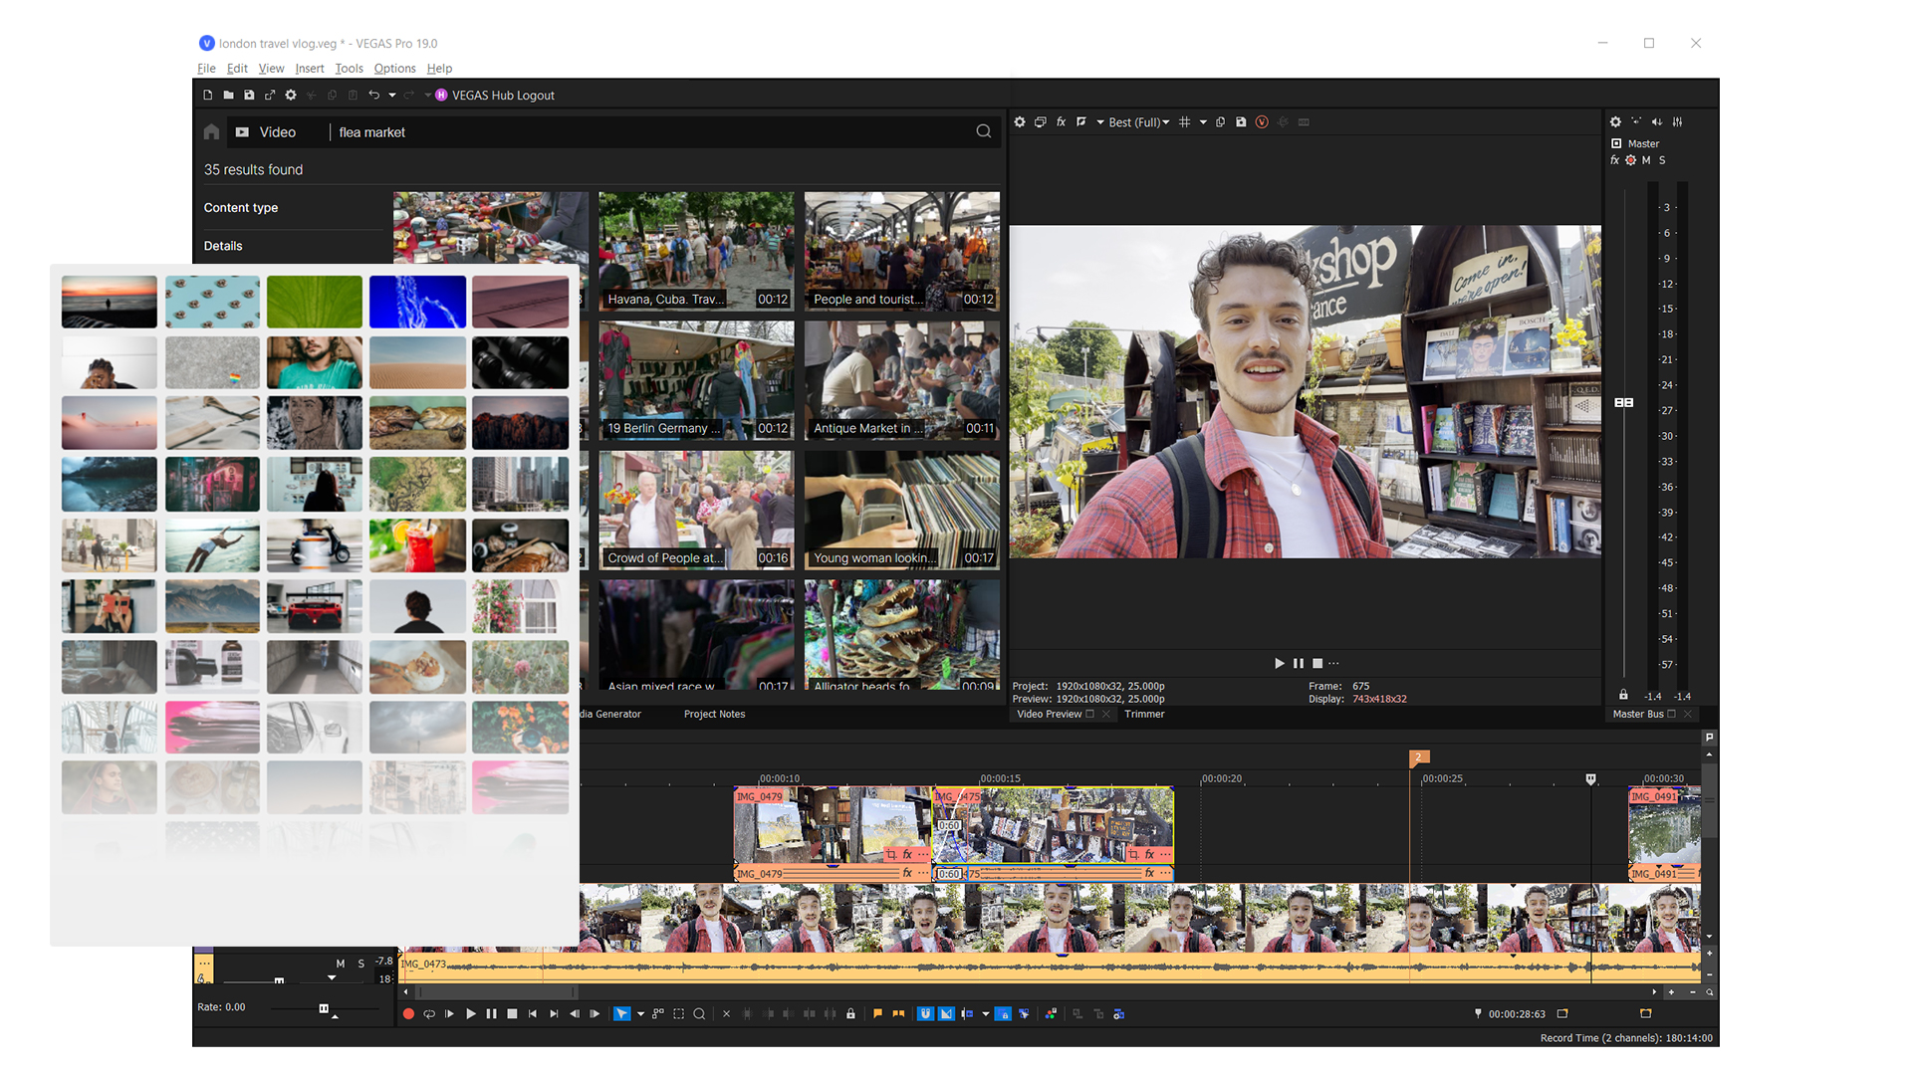
Task: Select the zoom edit tool
Action: pos(699,1014)
